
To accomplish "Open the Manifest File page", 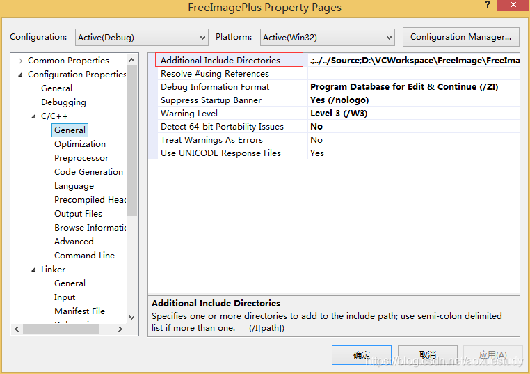I will (79, 311).
